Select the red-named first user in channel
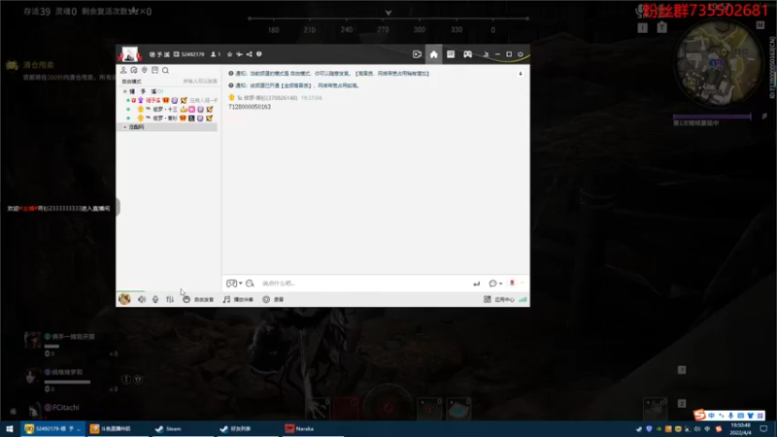The width and height of the screenshot is (777, 437). click(152, 101)
